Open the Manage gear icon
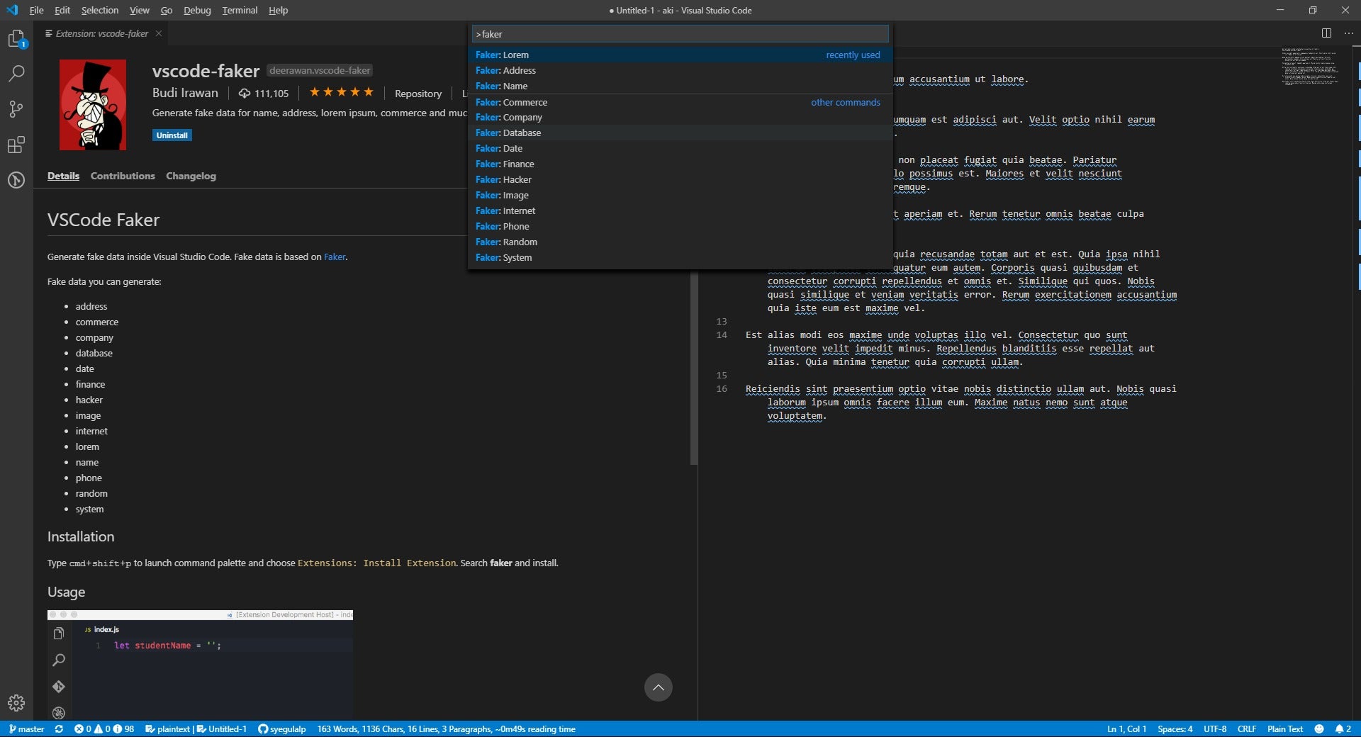Image resolution: width=1361 pixels, height=737 pixels. tap(16, 703)
